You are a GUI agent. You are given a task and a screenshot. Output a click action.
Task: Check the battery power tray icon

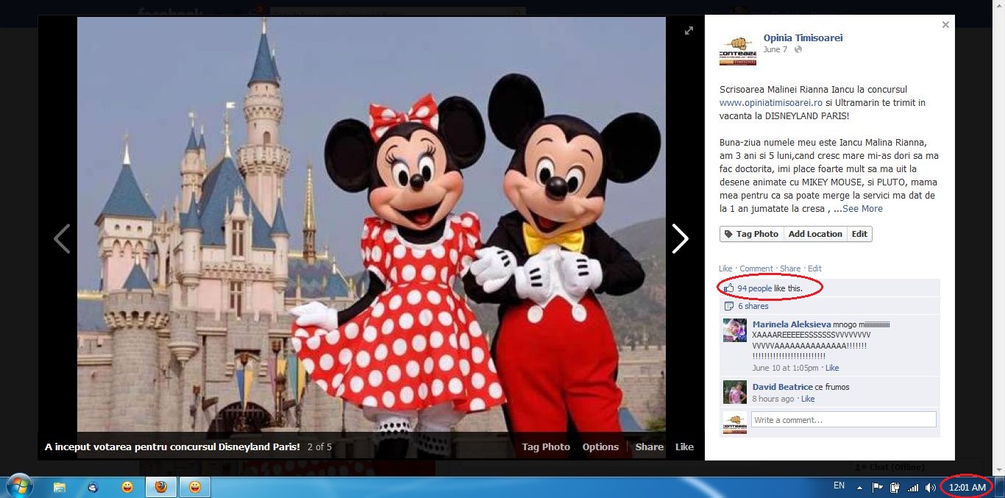click(895, 488)
